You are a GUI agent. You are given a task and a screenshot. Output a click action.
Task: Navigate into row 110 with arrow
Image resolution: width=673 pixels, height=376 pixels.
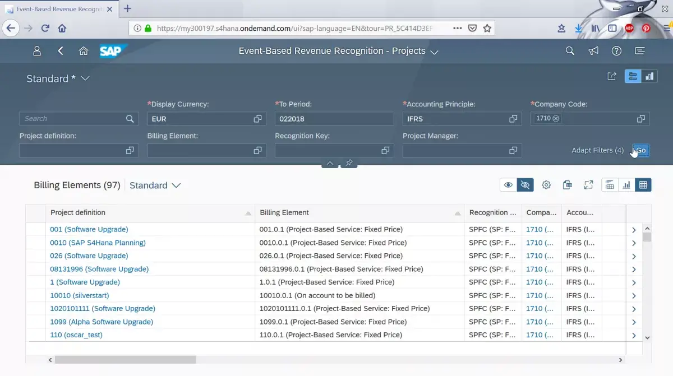634,336
